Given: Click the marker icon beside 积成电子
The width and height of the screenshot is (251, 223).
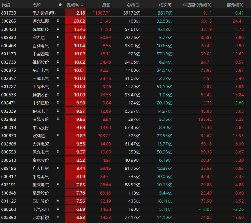Looking at the screenshot, I should pyautogui.click(x=58, y=111).
